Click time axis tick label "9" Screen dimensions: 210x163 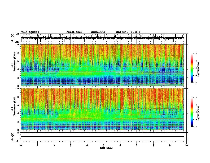coord(170,145)
